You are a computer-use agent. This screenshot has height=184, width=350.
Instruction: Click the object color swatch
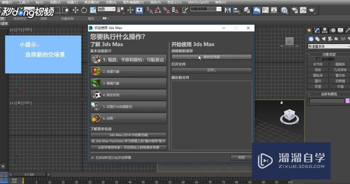(x=347, y=101)
